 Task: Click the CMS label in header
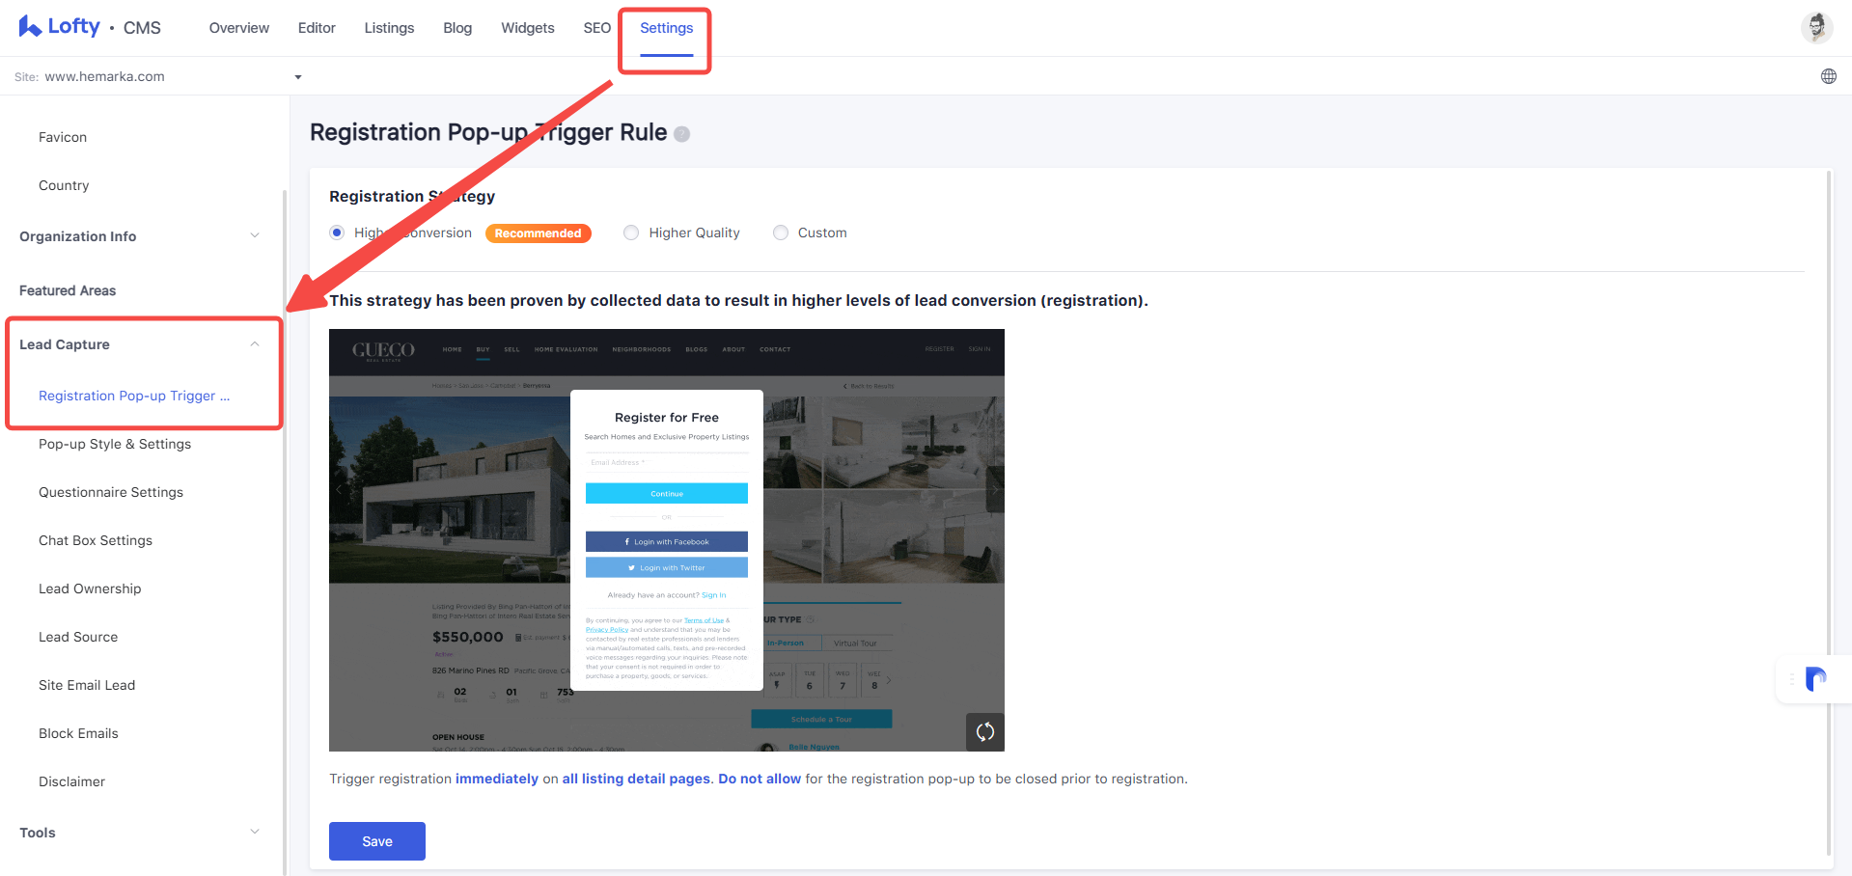point(142,28)
